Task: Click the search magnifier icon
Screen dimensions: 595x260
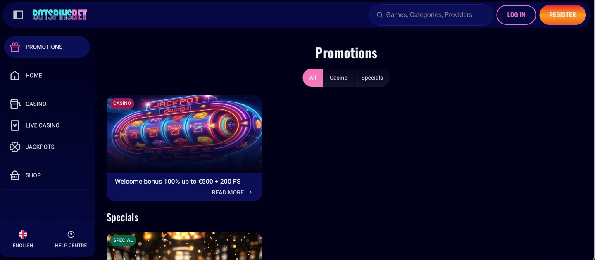Action: pyautogui.click(x=380, y=15)
